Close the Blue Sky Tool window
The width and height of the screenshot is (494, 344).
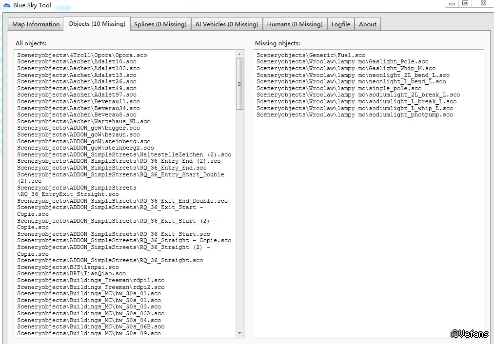coord(483,3)
